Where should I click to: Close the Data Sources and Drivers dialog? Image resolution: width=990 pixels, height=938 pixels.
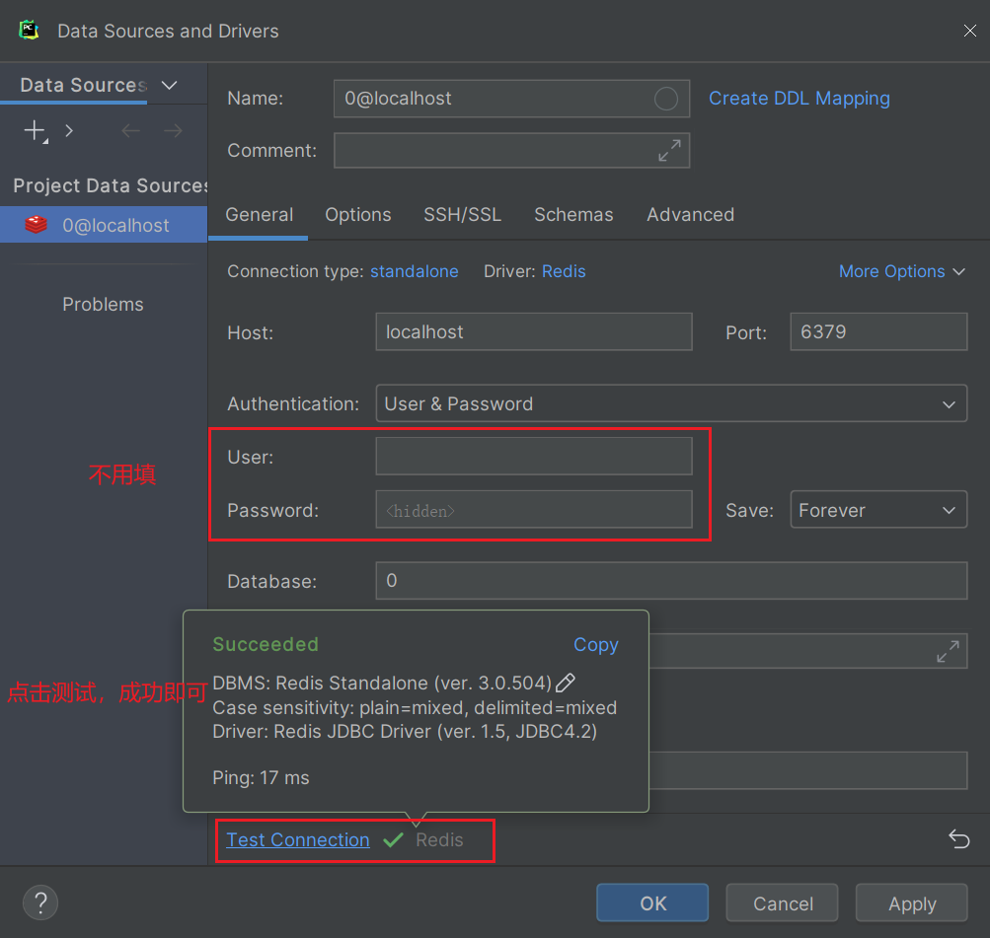(x=970, y=31)
